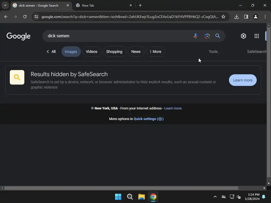
Task: Open the network status tray icon
Action: (232, 197)
